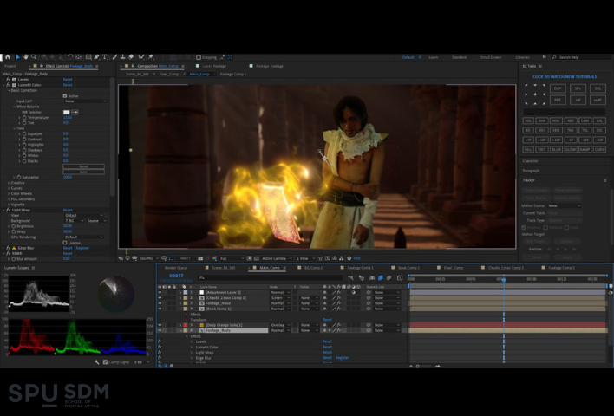Switch to BG Comp 1 timeline tab
This screenshot has width=614, height=416.
click(x=313, y=268)
